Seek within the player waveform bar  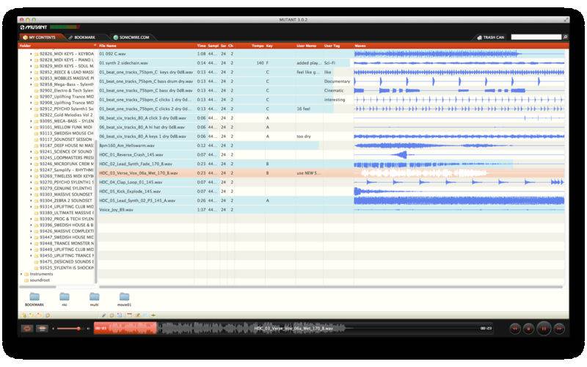click(293, 328)
